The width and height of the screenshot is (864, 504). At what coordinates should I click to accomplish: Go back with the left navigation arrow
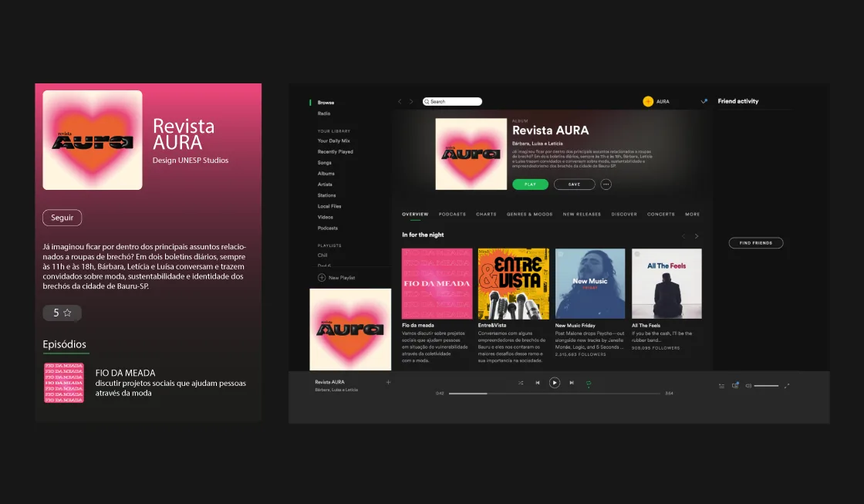(x=400, y=101)
